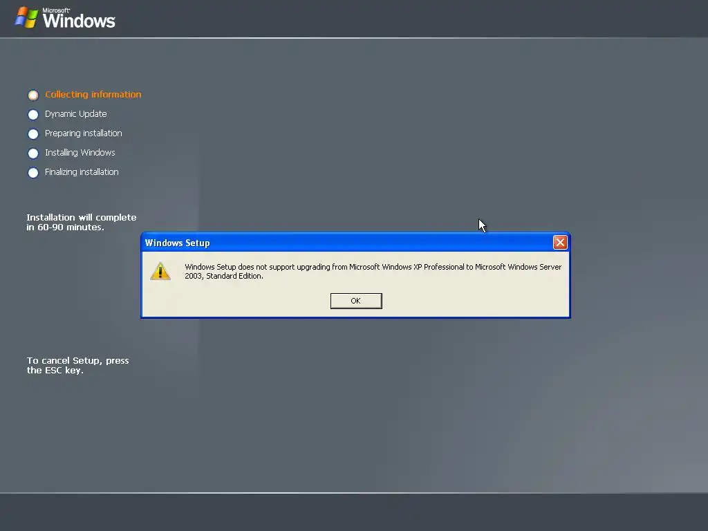
Task: Click the yellow warning triangle icon
Action: (160, 271)
